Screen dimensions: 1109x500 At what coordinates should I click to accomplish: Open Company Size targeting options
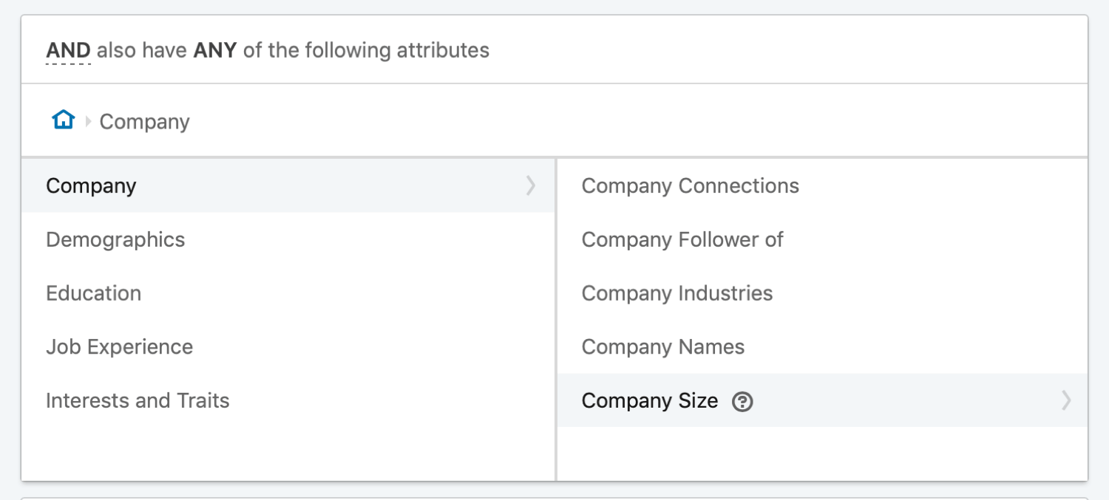click(649, 401)
